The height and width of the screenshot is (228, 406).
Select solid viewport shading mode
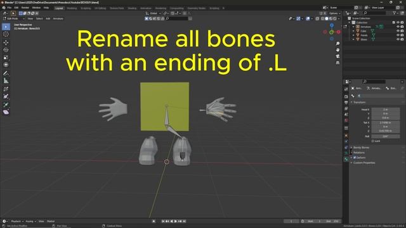(x=327, y=18)
